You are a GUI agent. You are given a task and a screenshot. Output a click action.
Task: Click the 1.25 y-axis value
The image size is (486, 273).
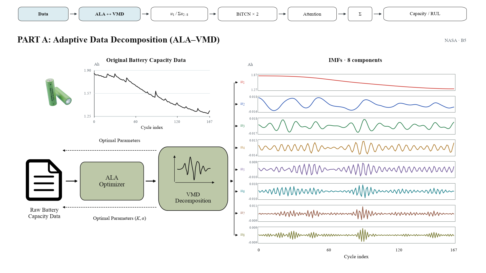(x=88, y=116)
